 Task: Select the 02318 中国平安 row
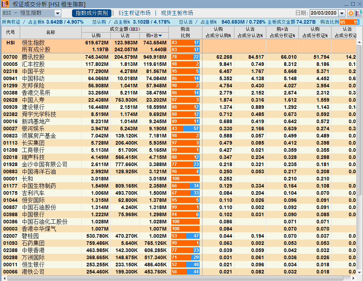pyautogui.click(x=179, y=71)
